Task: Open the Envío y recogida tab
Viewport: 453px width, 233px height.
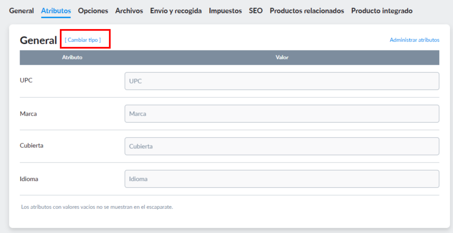Action: [x=176, y=11]
